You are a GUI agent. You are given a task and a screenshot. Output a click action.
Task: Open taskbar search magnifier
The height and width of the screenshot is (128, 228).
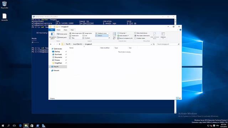(9, 126)
